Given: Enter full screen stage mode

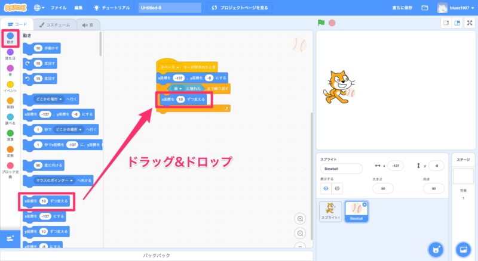Looking at the screenshot, I should (469, 23).
